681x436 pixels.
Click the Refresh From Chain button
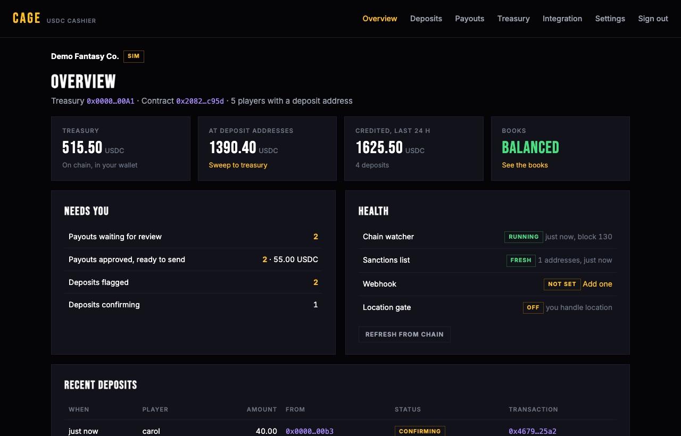(404, 334)
